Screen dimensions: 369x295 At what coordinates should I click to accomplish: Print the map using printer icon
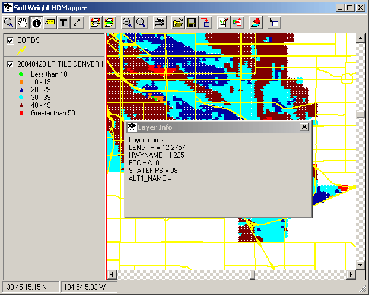[x=160, y=23]
